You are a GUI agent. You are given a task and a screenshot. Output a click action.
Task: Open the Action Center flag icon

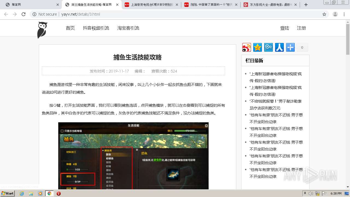(x=324, y=193)
